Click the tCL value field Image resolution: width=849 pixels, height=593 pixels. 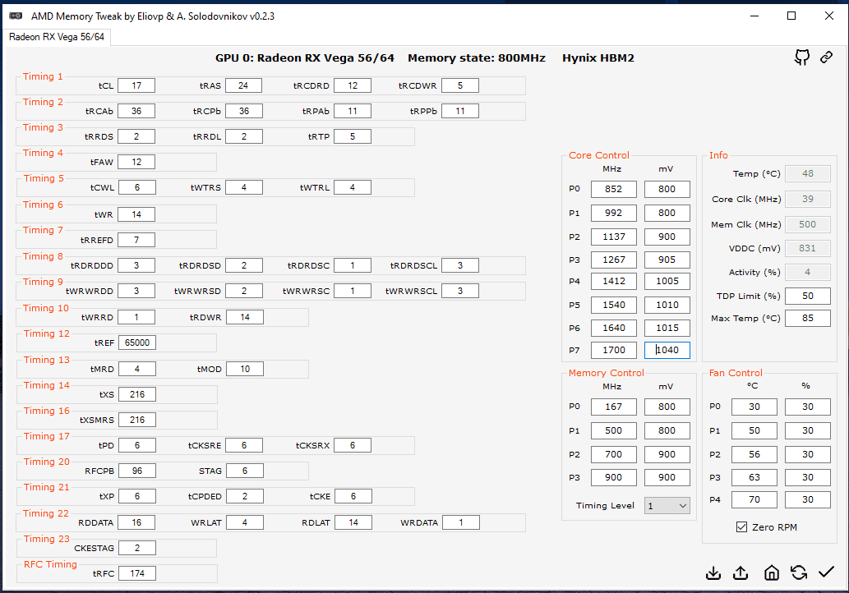point(136,85)
